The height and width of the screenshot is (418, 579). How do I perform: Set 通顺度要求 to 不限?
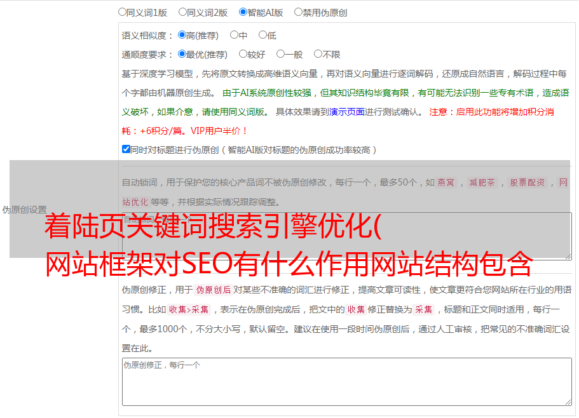pos(318,54)
